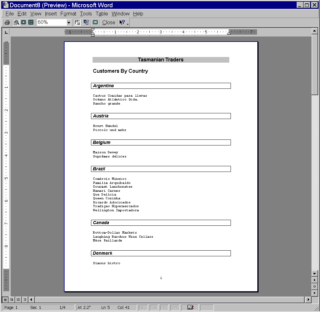Click the Customers By Country heading
The image size is (320, 312).
[x=120, y=71]
